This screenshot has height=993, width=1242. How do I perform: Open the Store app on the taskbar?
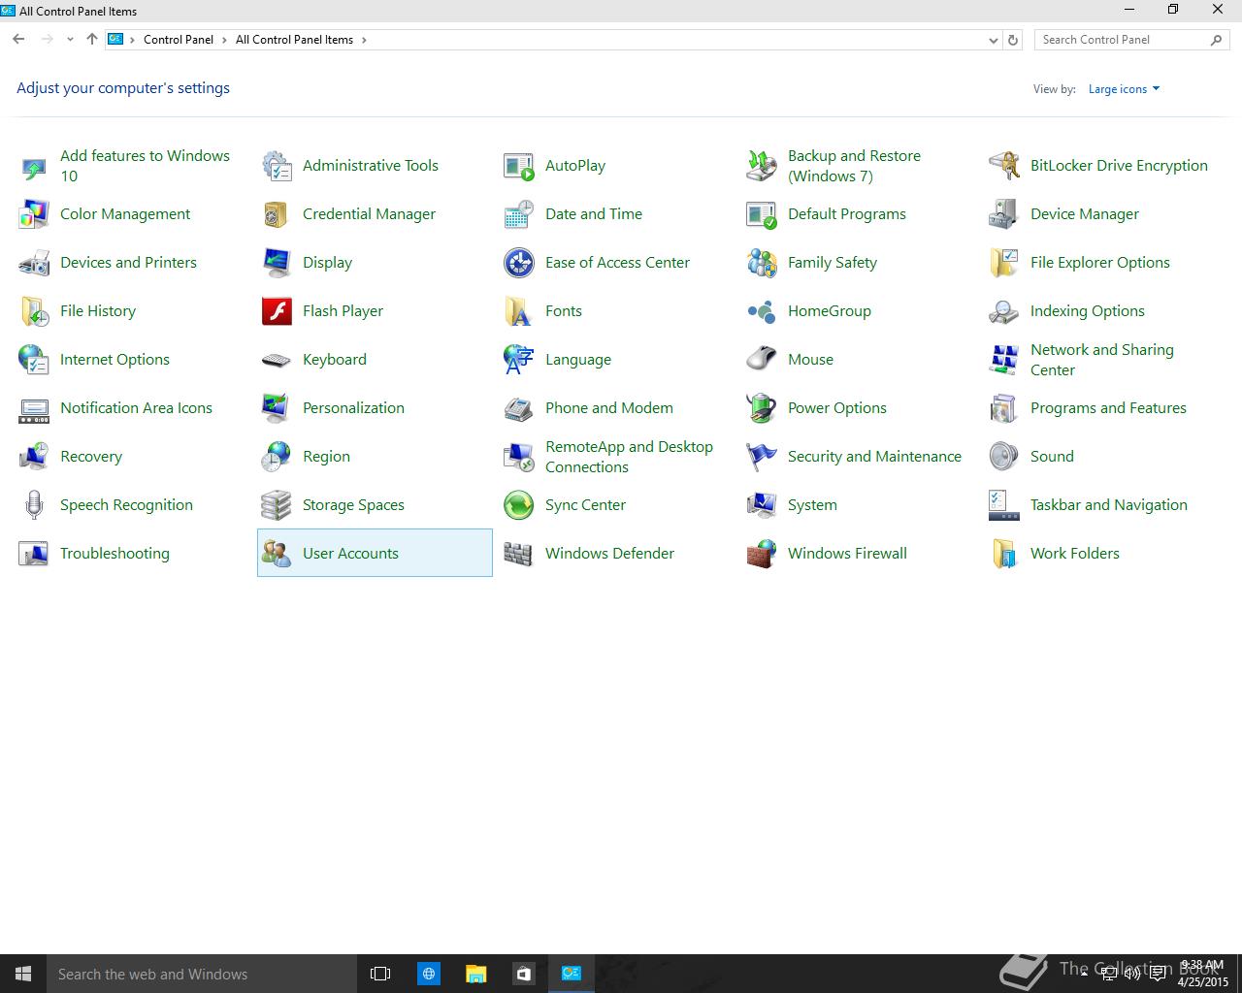click(x=523, y=974)
